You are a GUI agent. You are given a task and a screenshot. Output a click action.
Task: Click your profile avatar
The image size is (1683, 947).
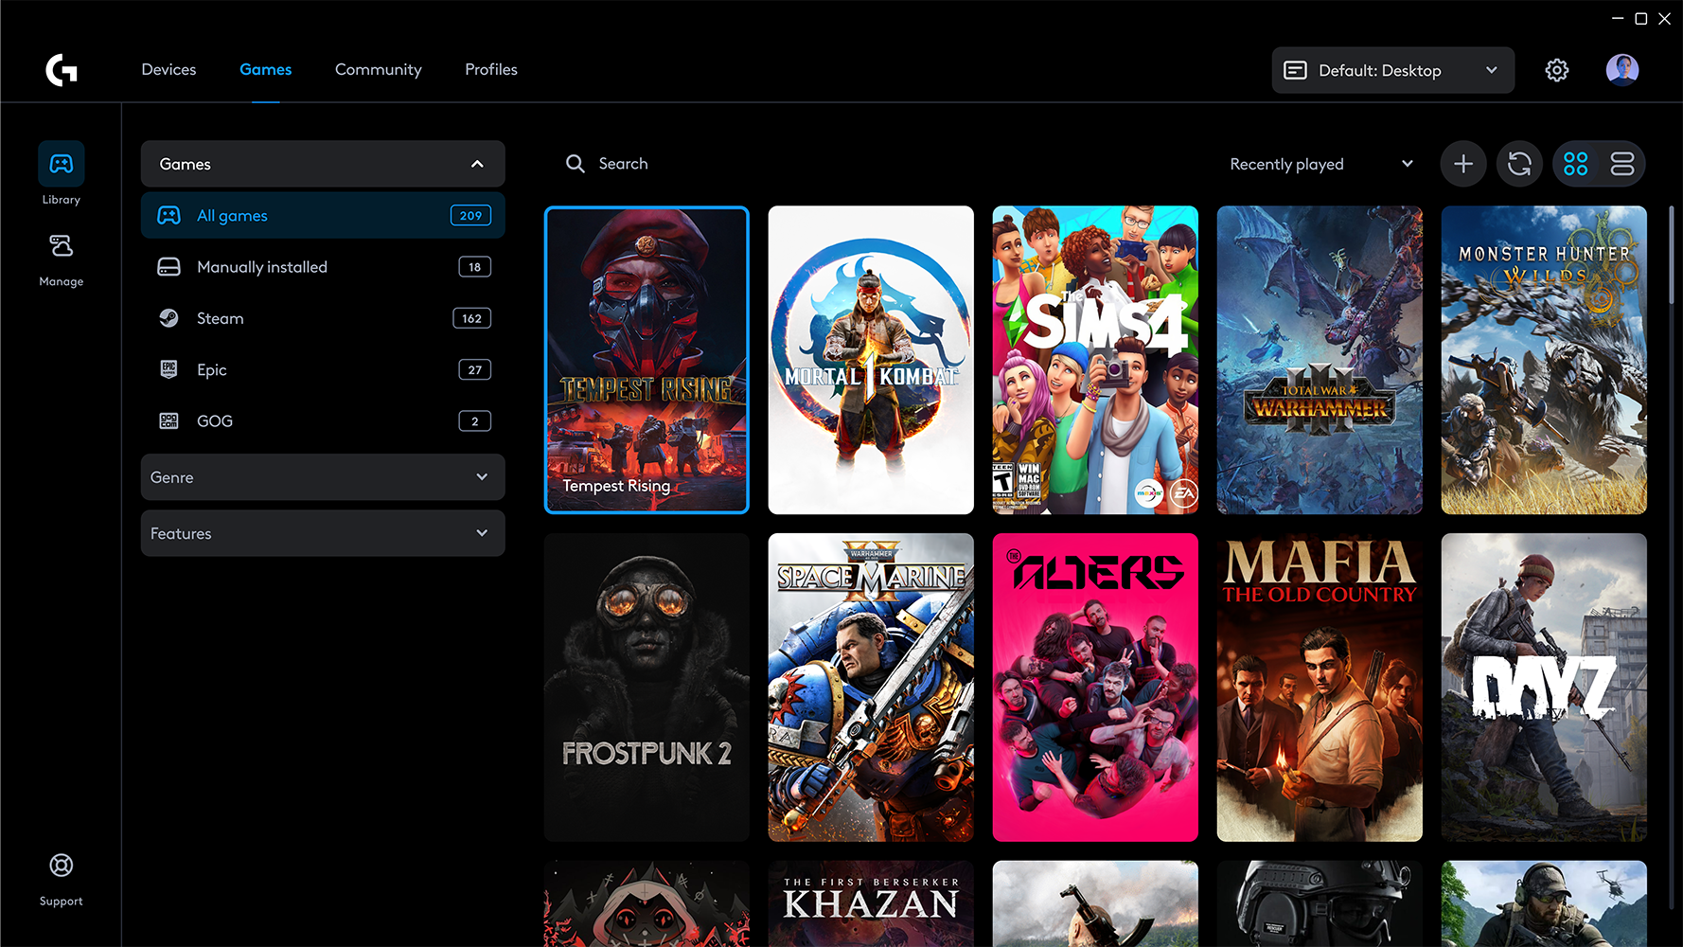(1622, 69)
